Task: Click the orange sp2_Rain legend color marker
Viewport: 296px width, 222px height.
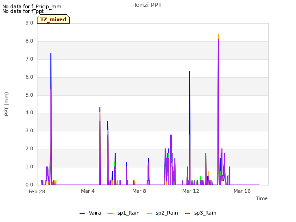Action: (149, 214)
